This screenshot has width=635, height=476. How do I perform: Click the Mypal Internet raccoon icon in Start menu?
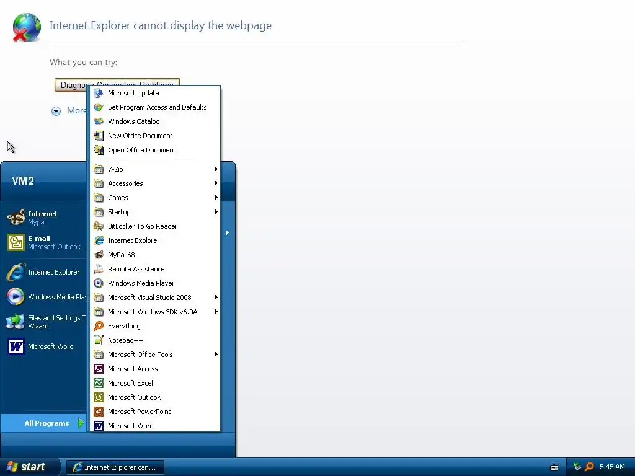(x=16, y=218)
